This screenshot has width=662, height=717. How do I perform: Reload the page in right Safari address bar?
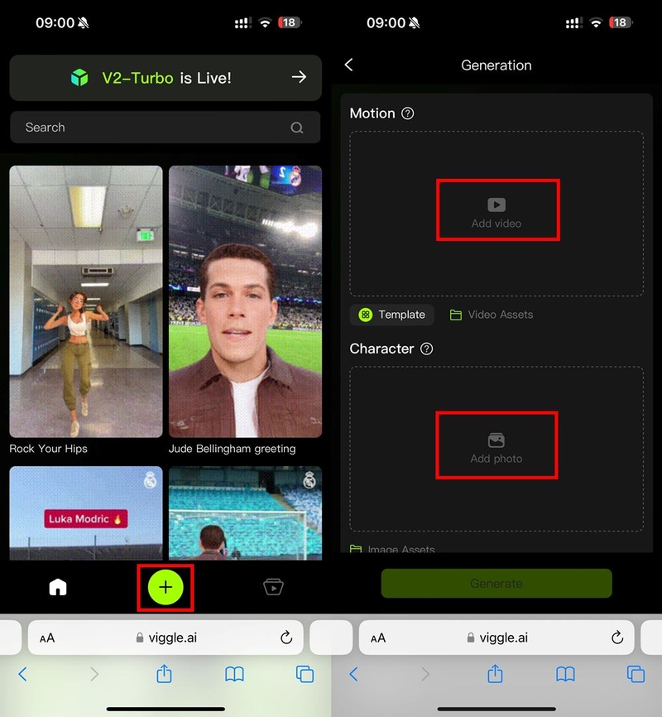coord(617,637)
